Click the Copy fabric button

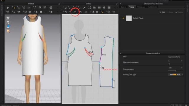click(x=170, y=12)
